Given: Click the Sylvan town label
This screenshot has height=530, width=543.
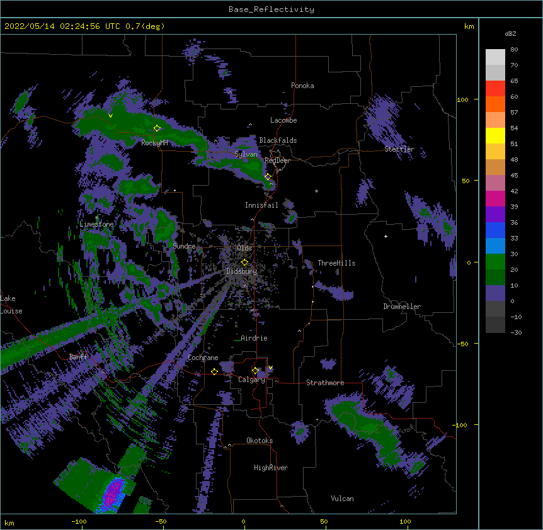Looking at the screenshot, I should [x=246, y=154].
